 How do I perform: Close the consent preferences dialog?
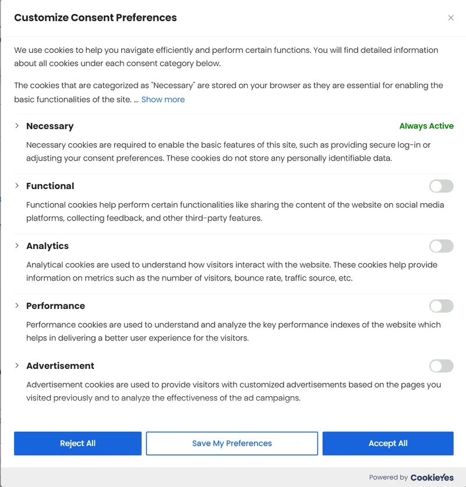tap(451, 17)
